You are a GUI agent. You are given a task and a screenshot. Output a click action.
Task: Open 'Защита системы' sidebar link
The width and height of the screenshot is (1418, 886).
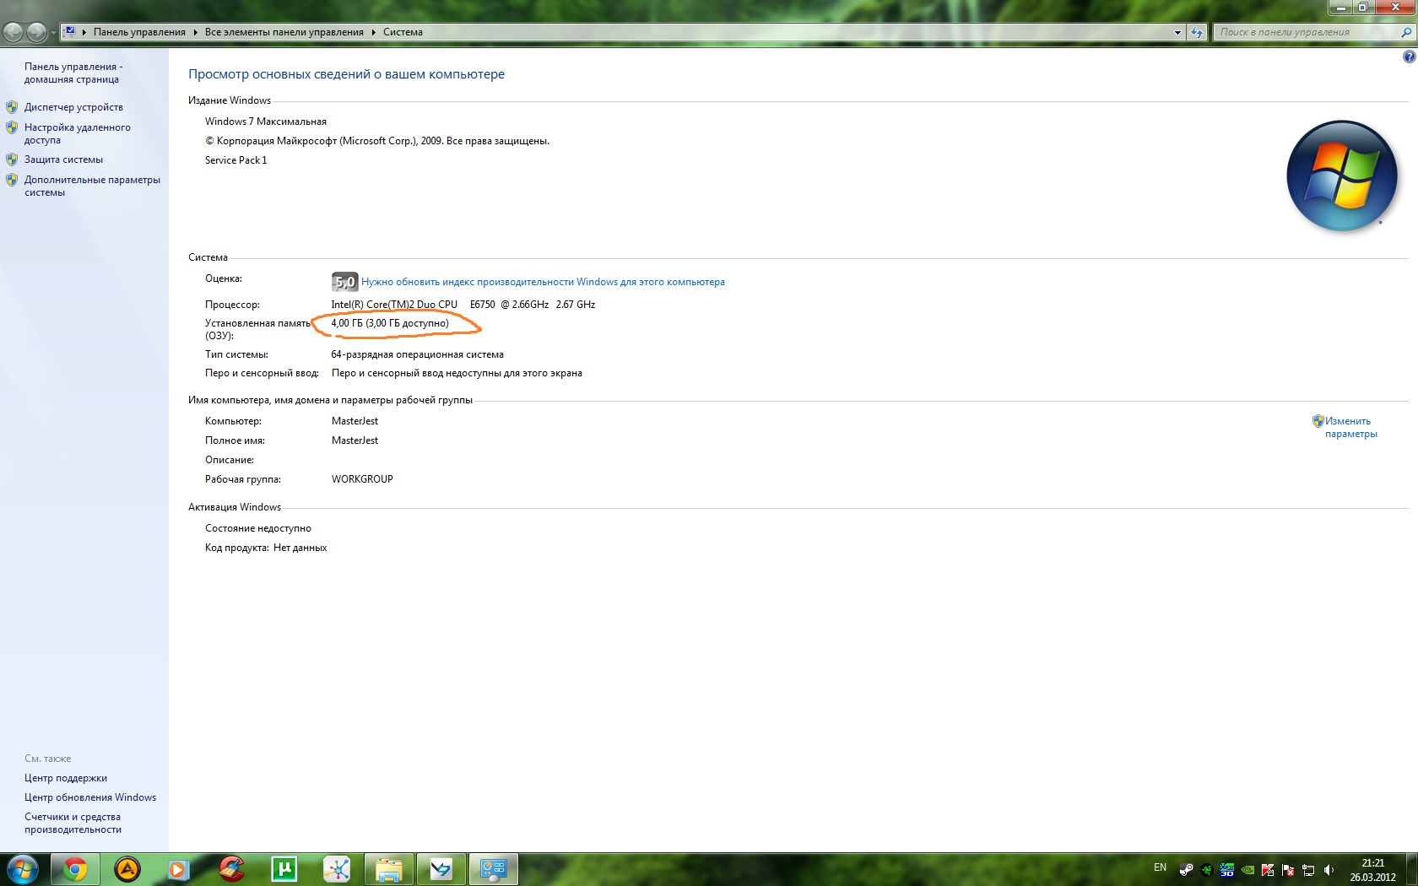[x=63, y=159]
